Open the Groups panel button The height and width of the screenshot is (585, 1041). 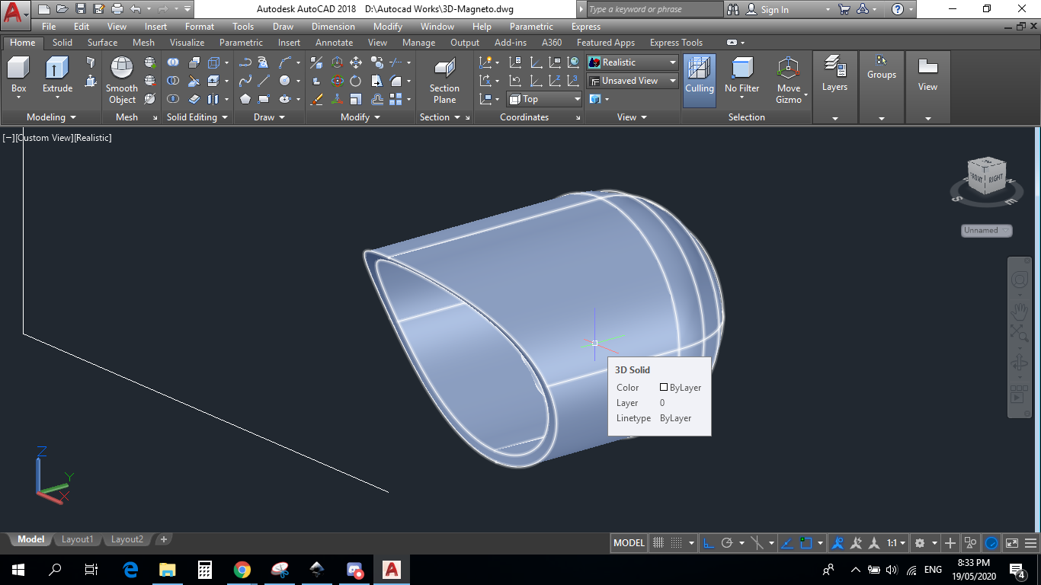[x=881, y=67]
